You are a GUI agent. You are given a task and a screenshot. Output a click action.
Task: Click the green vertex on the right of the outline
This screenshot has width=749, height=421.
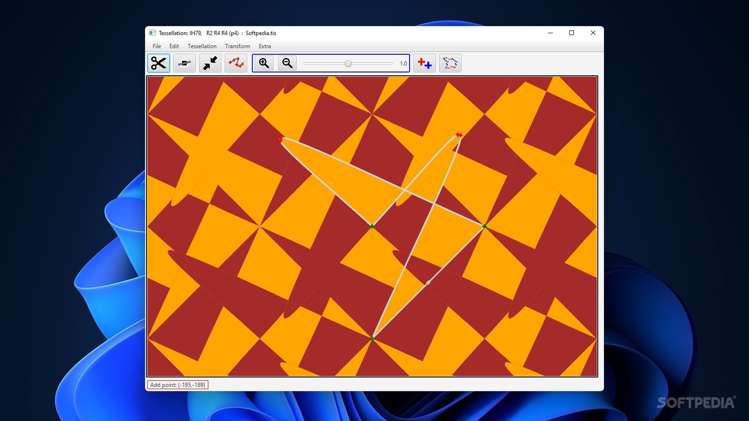click(485, 227)
